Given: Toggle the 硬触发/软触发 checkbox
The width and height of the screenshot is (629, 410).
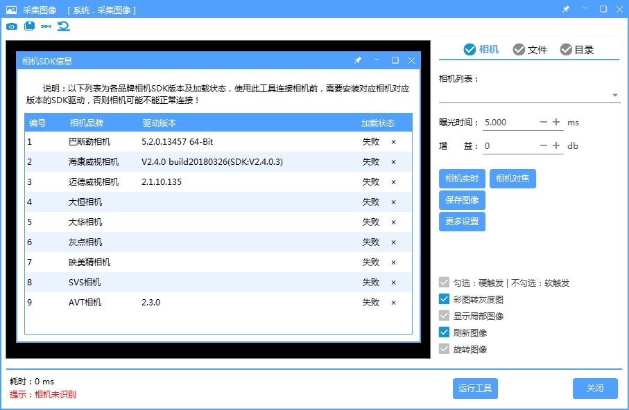Looking at the screenshot, I should [x=444, y=283].
